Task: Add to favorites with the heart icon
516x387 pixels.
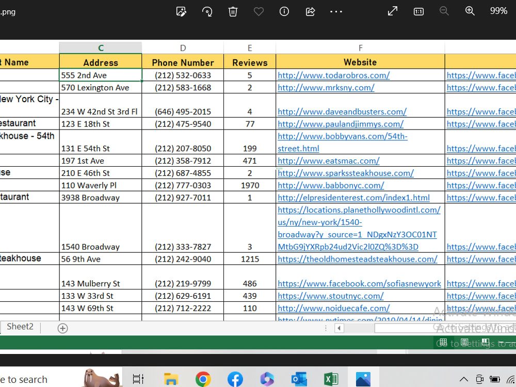Action: point(259,11)
